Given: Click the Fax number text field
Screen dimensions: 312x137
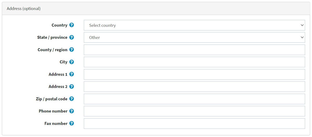Looking at the screenshot, I should tap(194, 123).
